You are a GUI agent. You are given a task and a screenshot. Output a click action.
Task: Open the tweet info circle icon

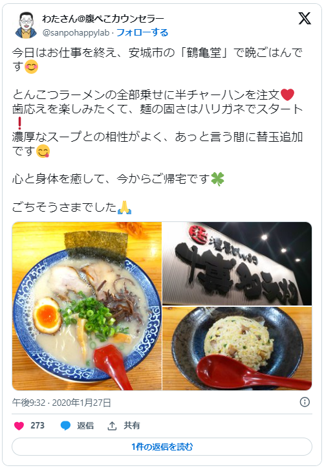coord(305,402)
